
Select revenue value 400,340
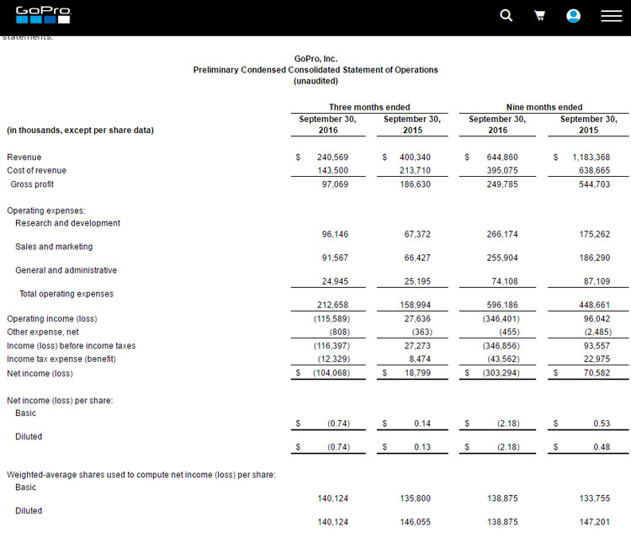(415, 157)
